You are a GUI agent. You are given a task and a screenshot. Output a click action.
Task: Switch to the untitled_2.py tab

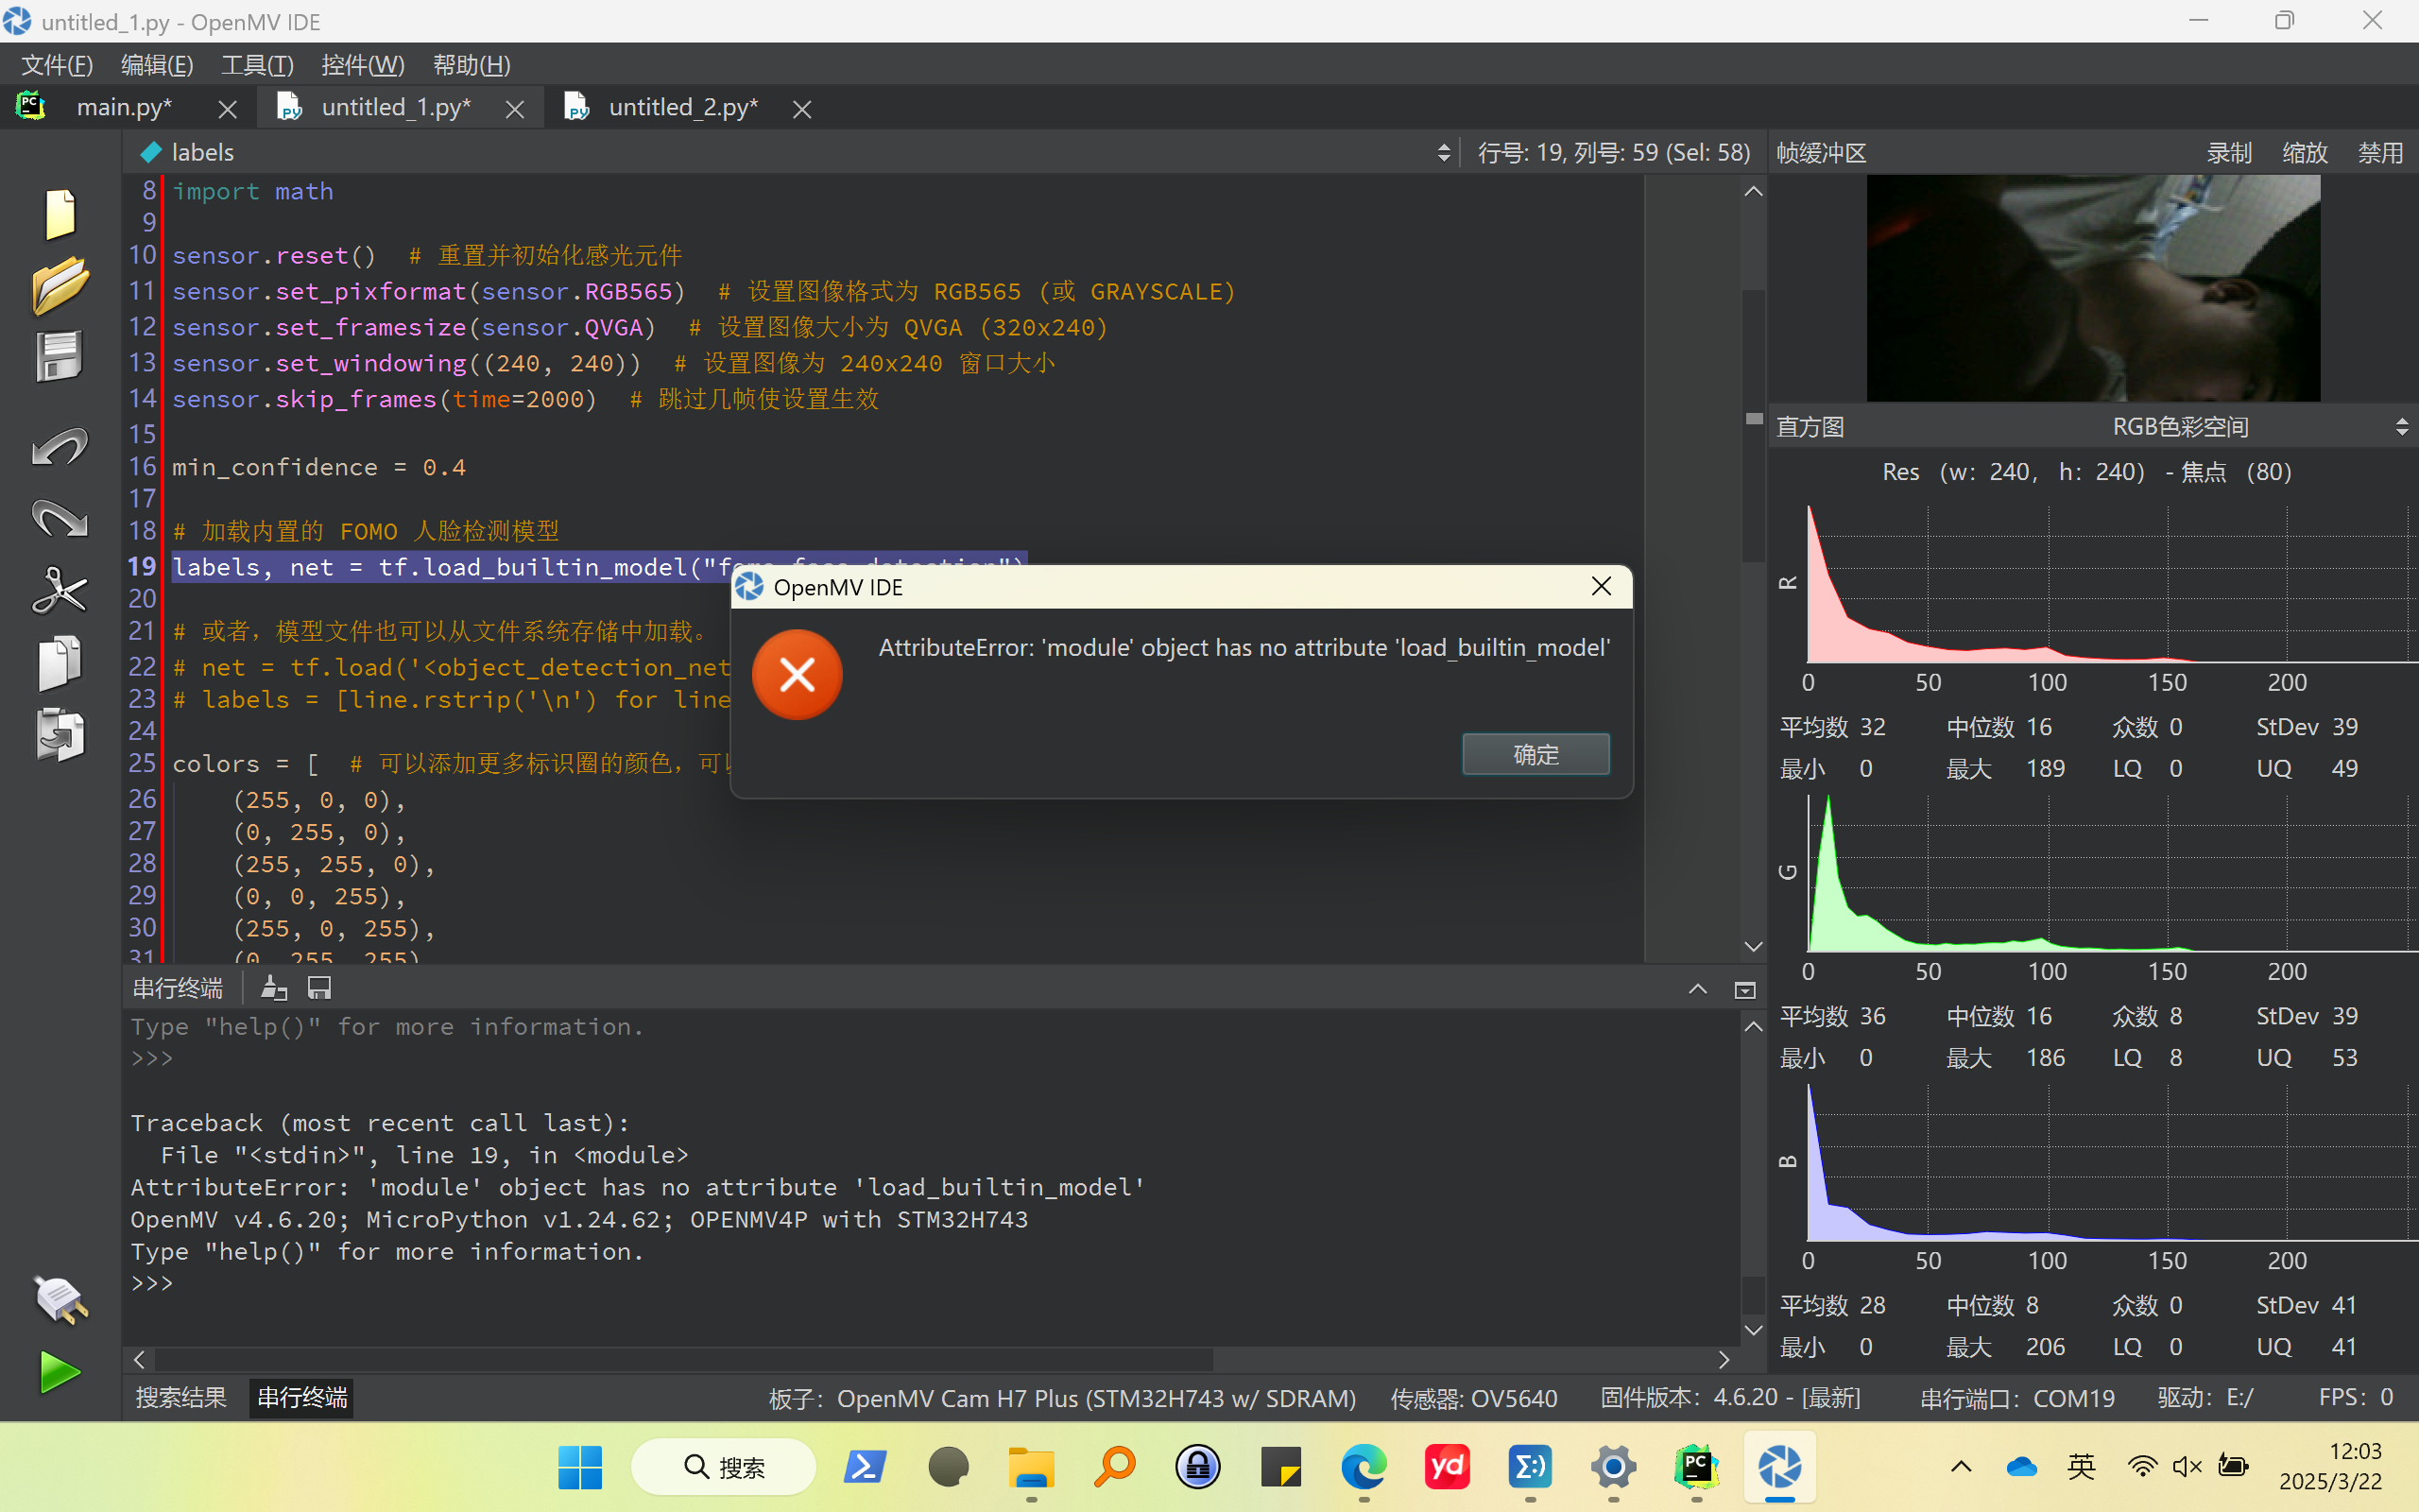click(x=683, y=107)
